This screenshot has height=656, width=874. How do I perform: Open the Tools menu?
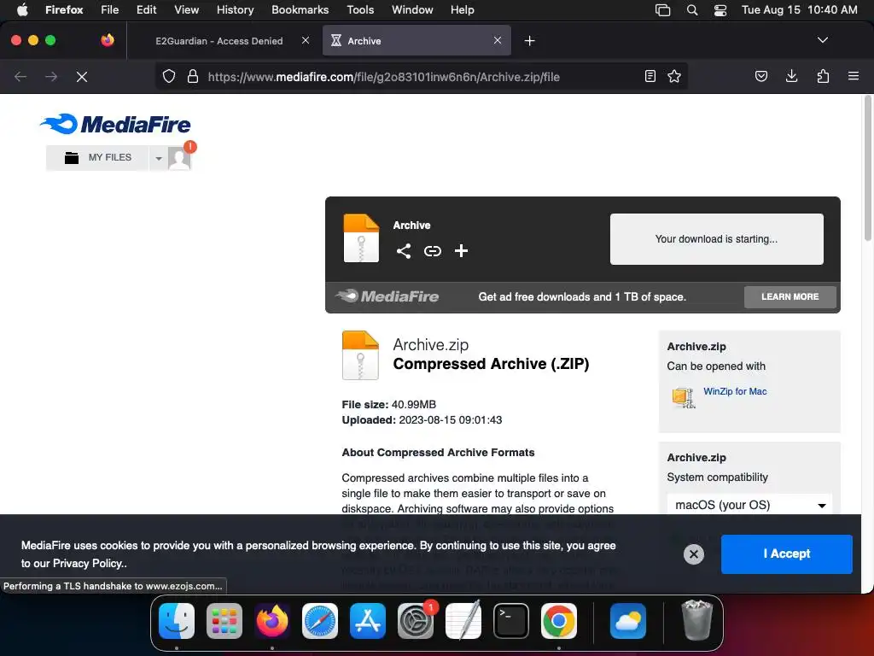(360, 9)
